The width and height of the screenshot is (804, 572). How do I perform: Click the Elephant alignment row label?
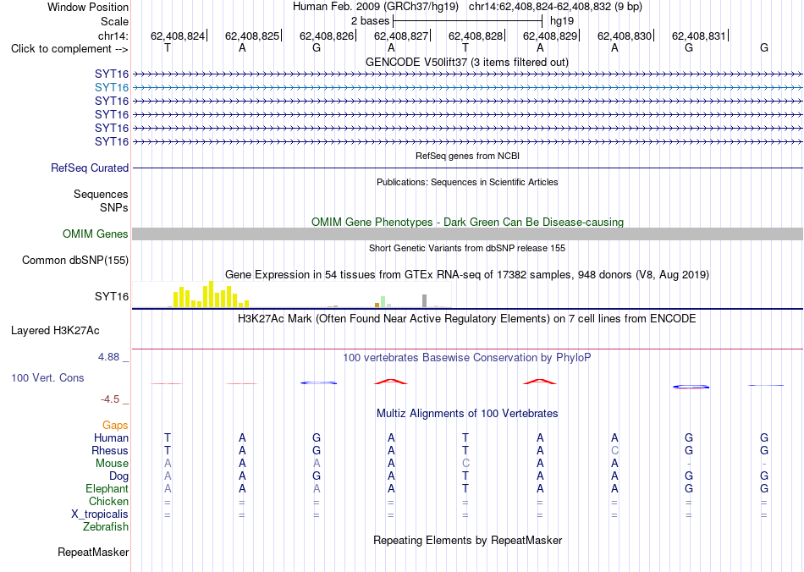pos(107,489)
